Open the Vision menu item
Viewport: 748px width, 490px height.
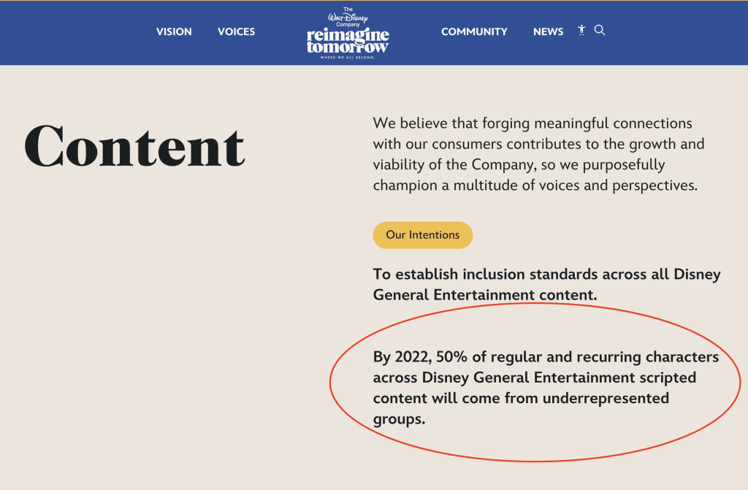coord(174,31)
